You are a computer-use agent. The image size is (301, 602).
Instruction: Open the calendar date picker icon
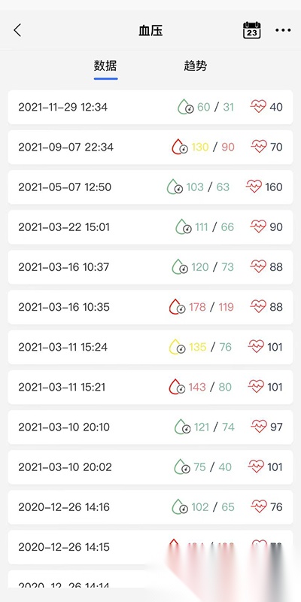pos(252,30)
